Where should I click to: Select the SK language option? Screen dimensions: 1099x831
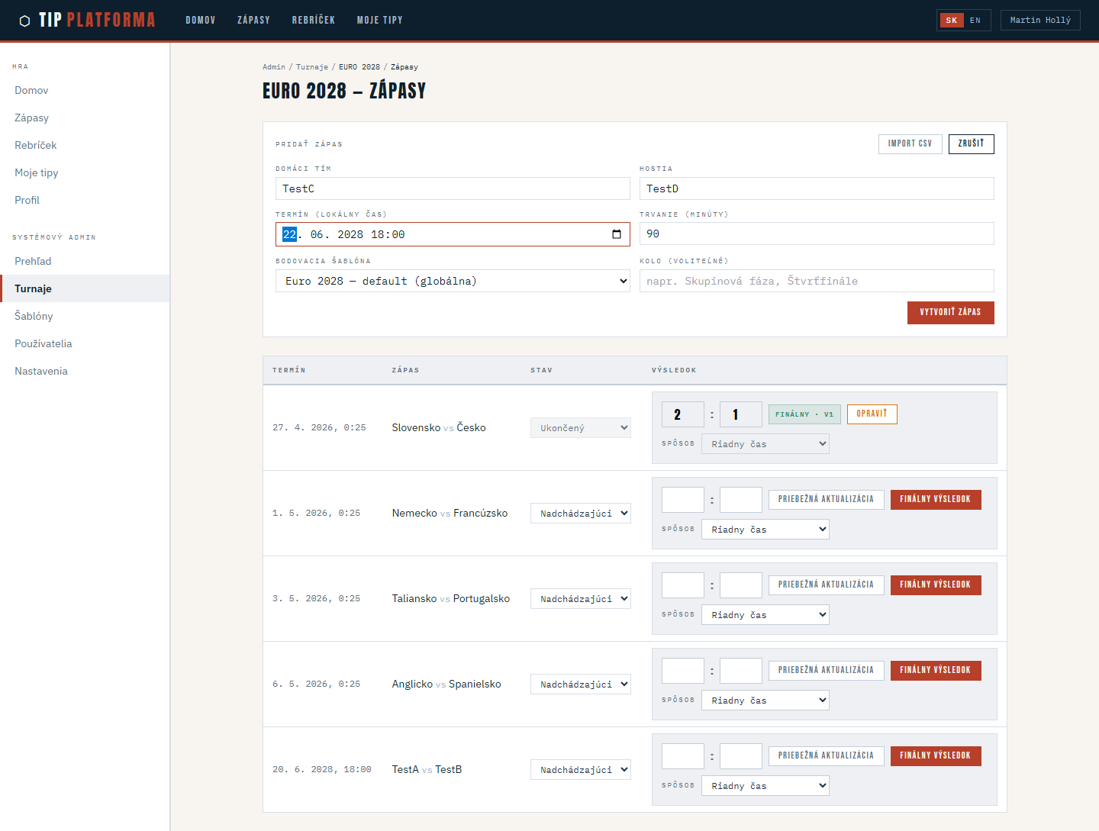click(x=951, y=21)
